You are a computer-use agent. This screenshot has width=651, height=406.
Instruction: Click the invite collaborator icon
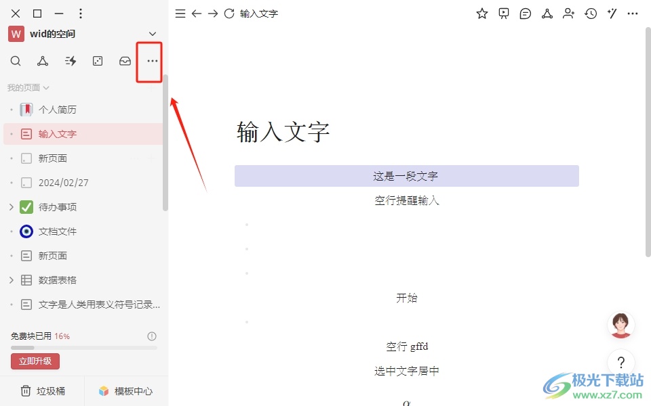point(568,14)
